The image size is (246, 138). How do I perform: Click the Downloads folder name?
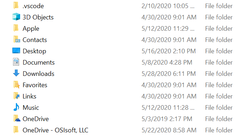pyautogui.click(x=38, y=74)
